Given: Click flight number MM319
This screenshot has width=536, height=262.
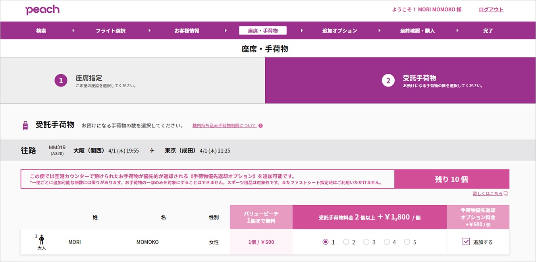Looking at the screenshot, I should [x=57, y=148].
